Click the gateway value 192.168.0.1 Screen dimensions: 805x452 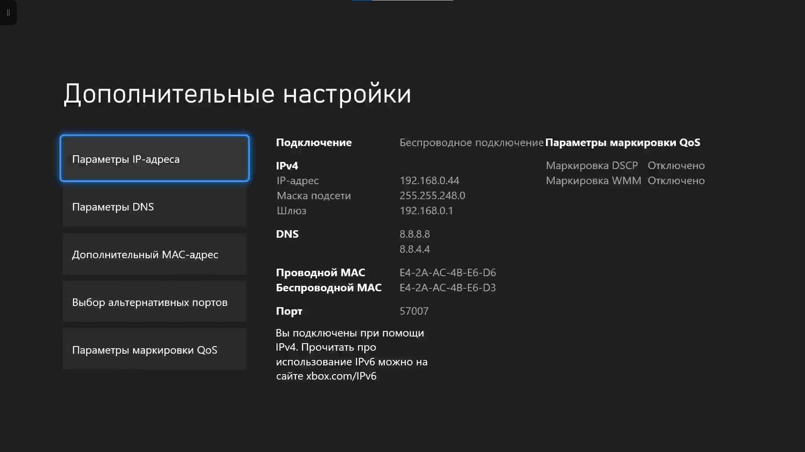coord(426,211)
